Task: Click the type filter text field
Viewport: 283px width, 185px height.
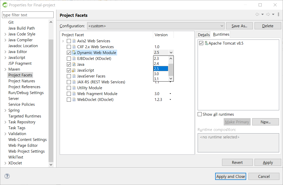Action: [28, 15]
